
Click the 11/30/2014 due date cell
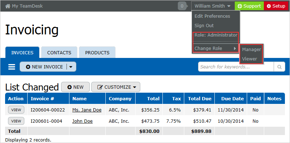tap(231, 110)
